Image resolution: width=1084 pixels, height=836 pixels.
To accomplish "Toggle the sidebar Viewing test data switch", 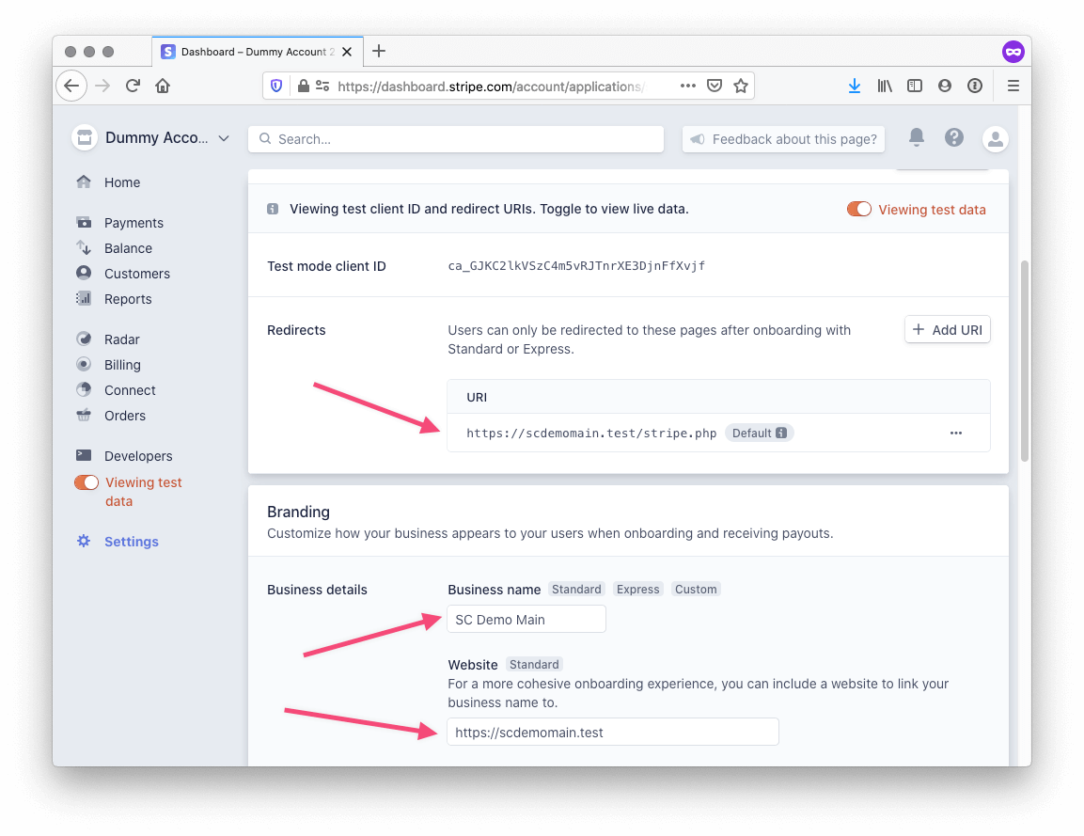I will click(x=86, y=481).
